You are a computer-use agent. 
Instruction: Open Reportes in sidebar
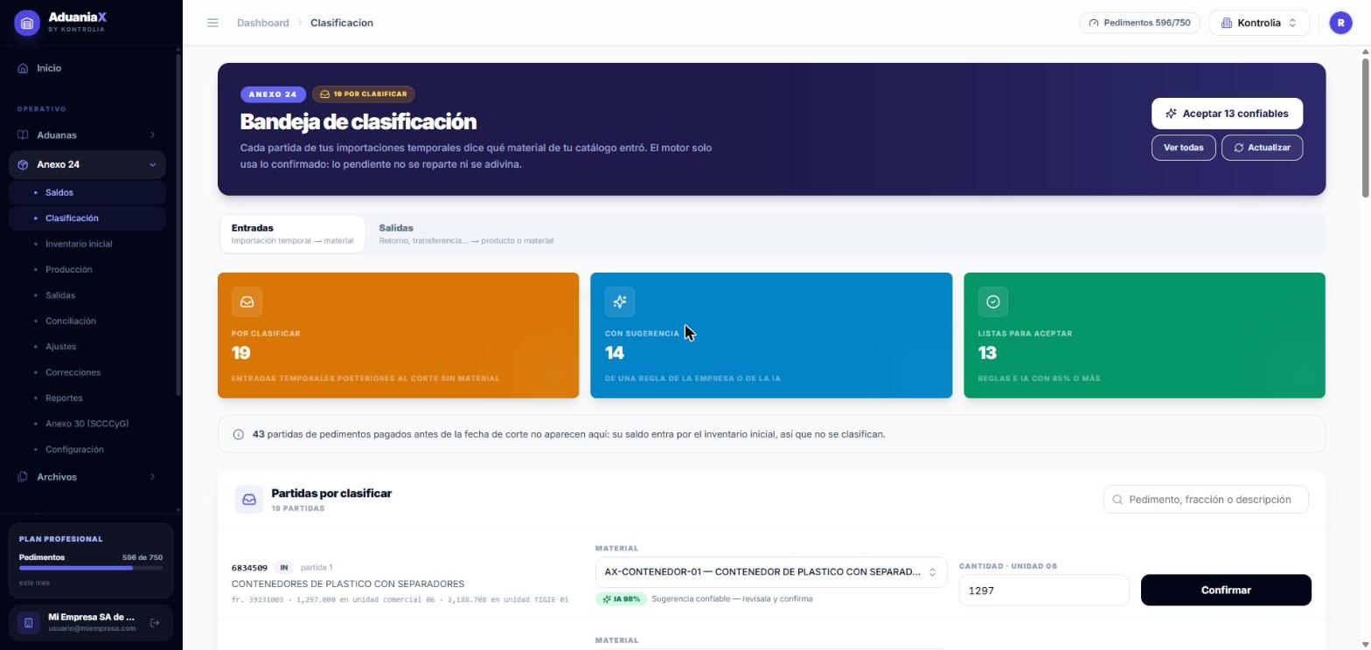coord(87,398)
